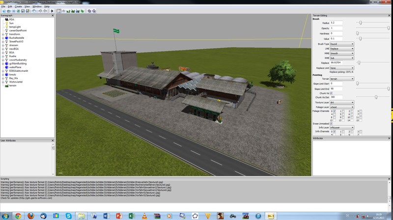
Task: Open the Edit menu
Action: click(10, 6)
